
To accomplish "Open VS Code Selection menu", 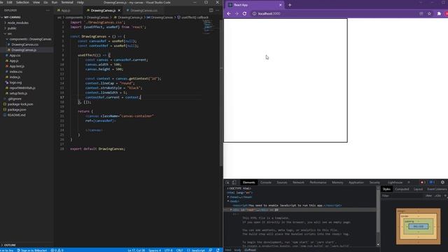I will point(22,2).
